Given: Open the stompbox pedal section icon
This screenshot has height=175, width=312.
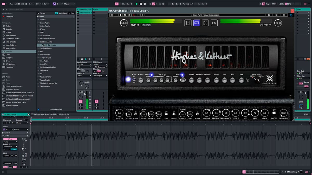Looking at the screenshot, I should (188, 23).
